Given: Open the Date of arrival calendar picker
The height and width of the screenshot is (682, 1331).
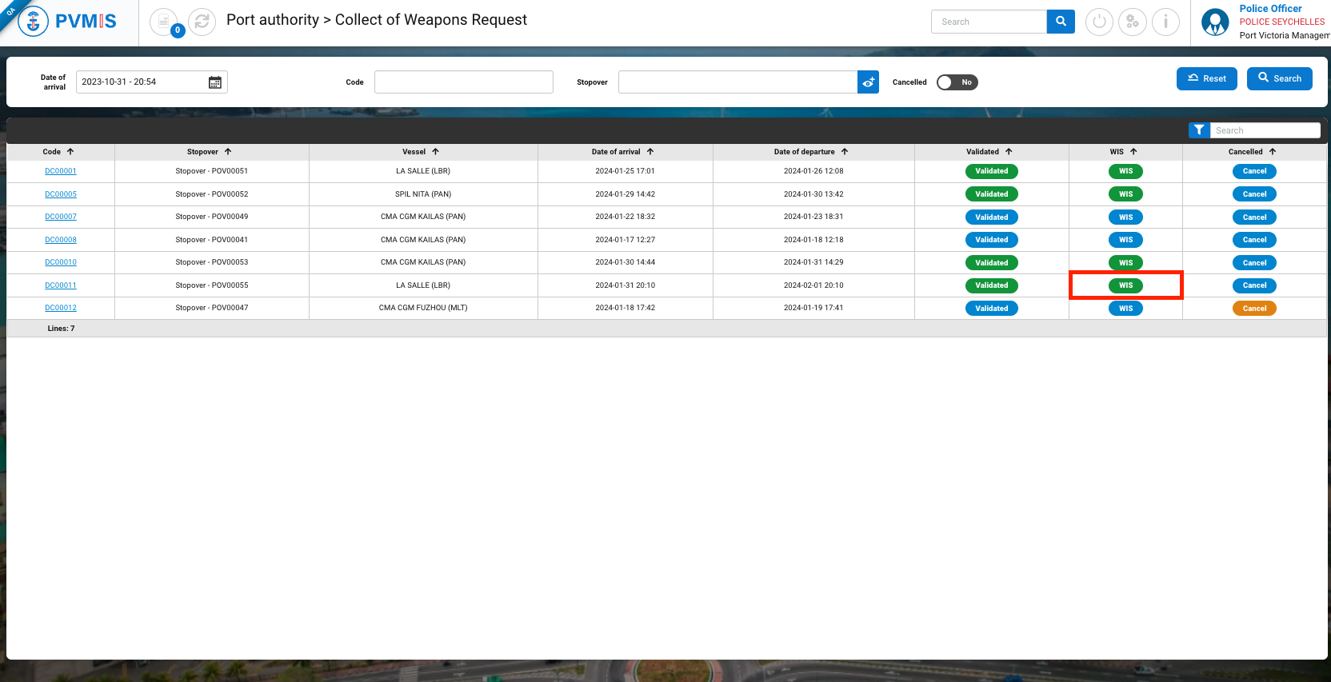Looking at the screenshot, I should (x=215, y=82).
